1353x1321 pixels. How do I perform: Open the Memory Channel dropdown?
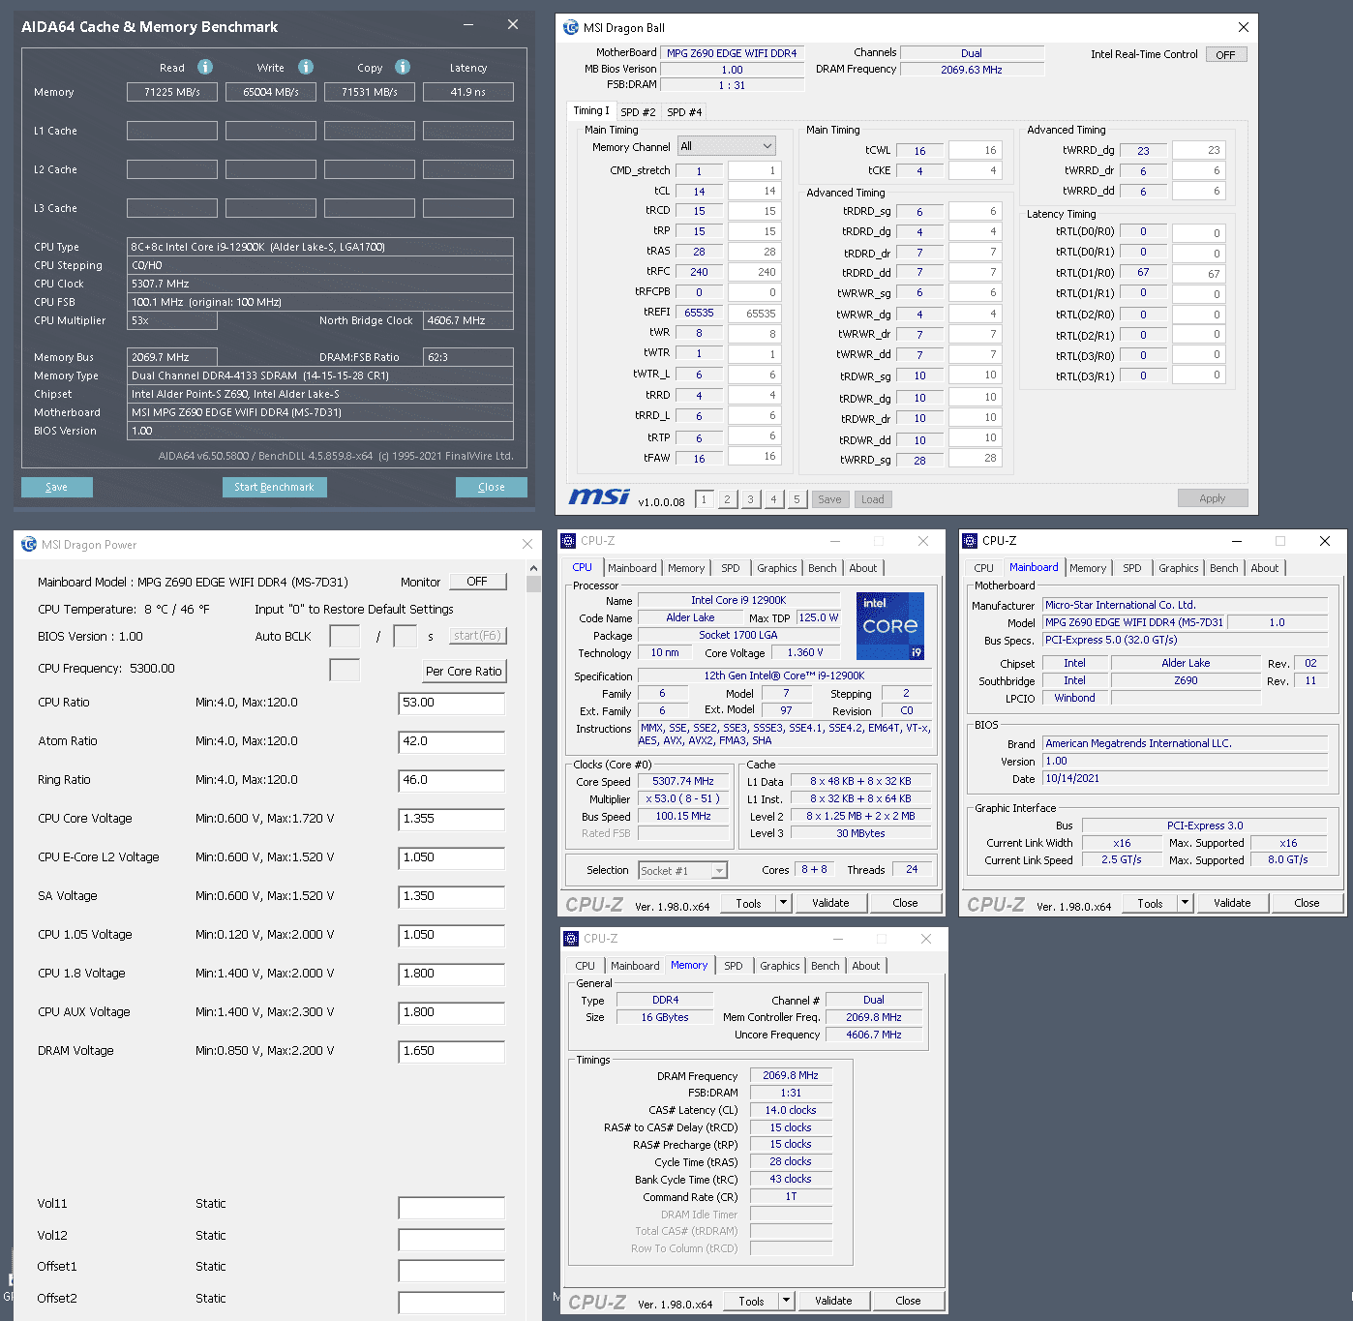(727, 146)
